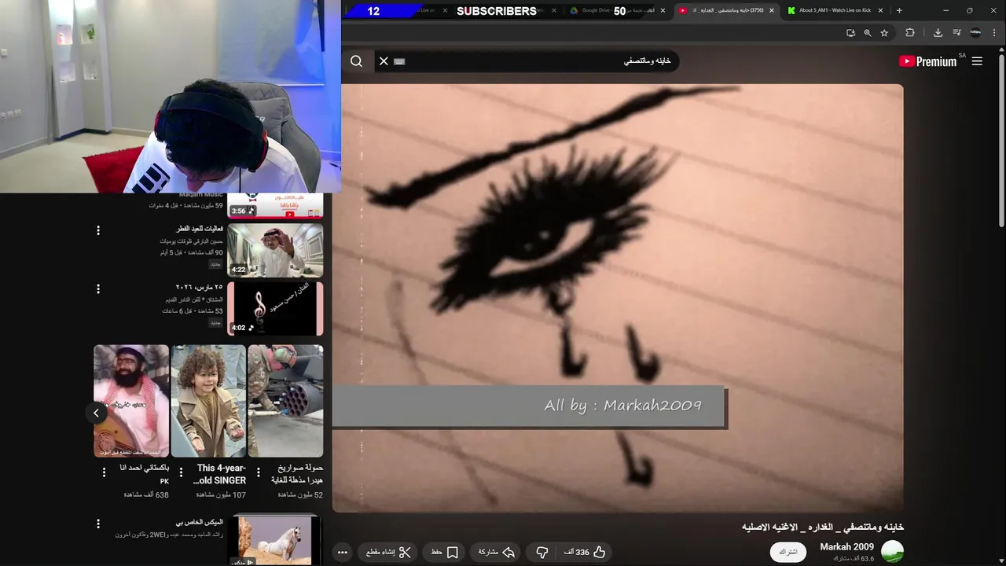Click the video player showing the eye drawing
The height and width of the screenshot is (566, 1006).
click(x=618, y=299)
